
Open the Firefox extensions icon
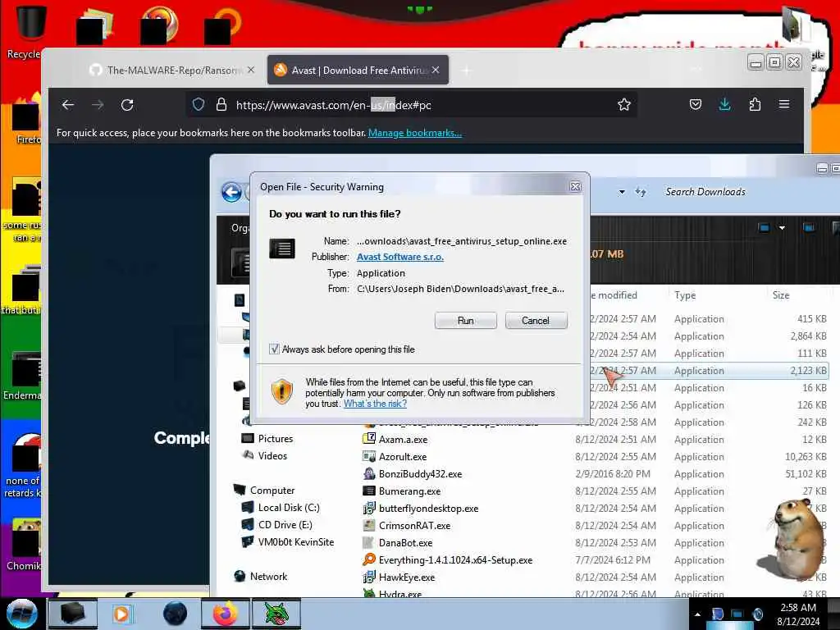coord(755,104)
